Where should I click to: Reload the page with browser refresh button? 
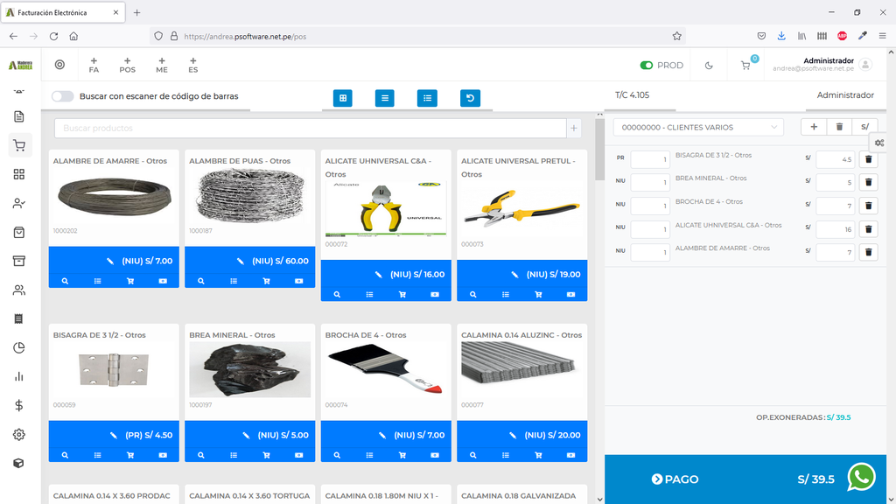click(53, 36)
